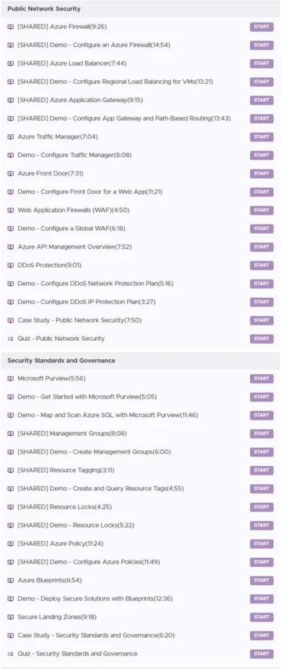Viewport: 281px width, 669px height.
Task: Start the DDoS Protection lesson
Action: [x=261, y=265]
